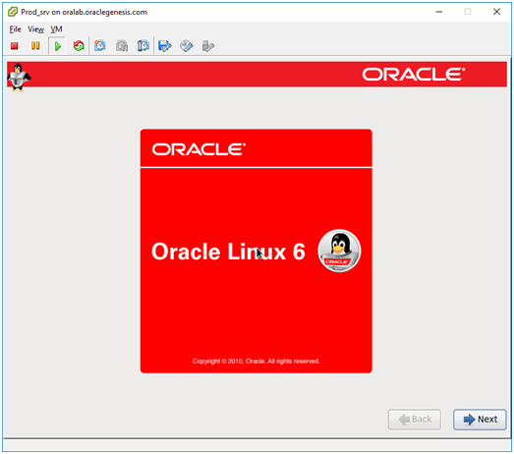Click Next in the Oracle Linux installer
514x454 pixels.
pyautogui.click(x=480, y=420)
